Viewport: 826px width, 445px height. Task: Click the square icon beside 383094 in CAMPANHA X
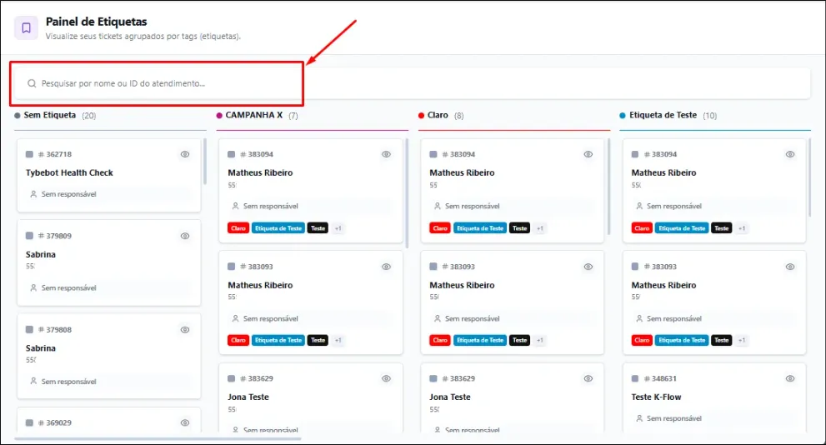231,154
